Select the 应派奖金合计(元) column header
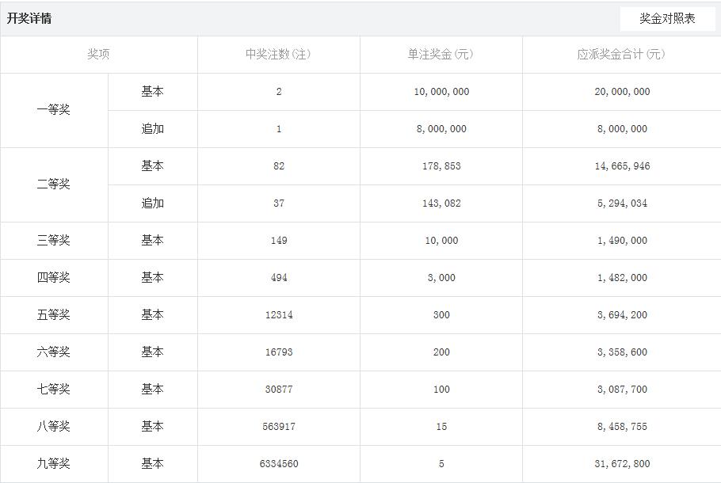Screen dimensions: 721x483 tap(622, 54)
